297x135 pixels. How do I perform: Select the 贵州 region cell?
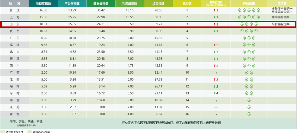point(14,31)
